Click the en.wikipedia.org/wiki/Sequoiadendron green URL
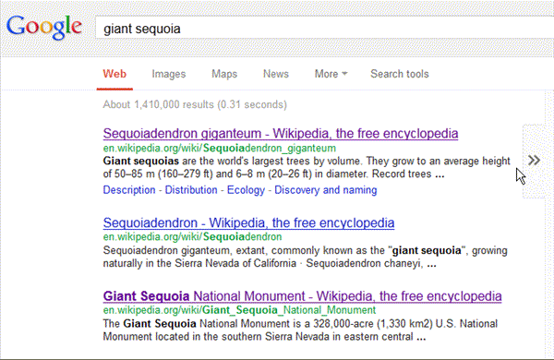Screen dimensions: 554x360 coord(192,236)
